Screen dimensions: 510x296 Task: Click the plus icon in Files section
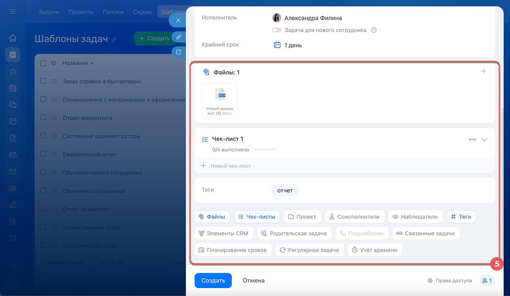coord(483,71)
